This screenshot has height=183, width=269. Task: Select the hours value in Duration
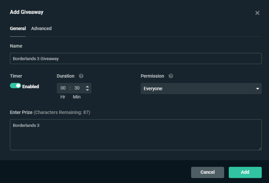[x=63, y=88]
